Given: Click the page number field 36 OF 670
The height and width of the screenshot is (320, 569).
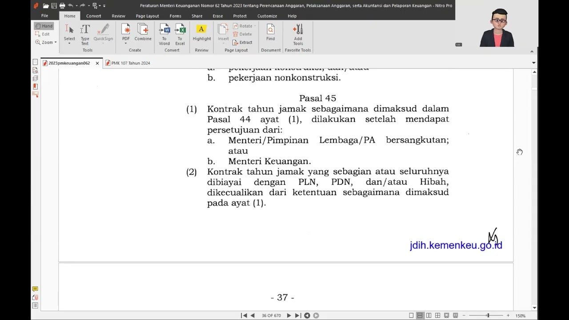Looking at the screenshot, I should pyautogui.click(x=271, y=316).
